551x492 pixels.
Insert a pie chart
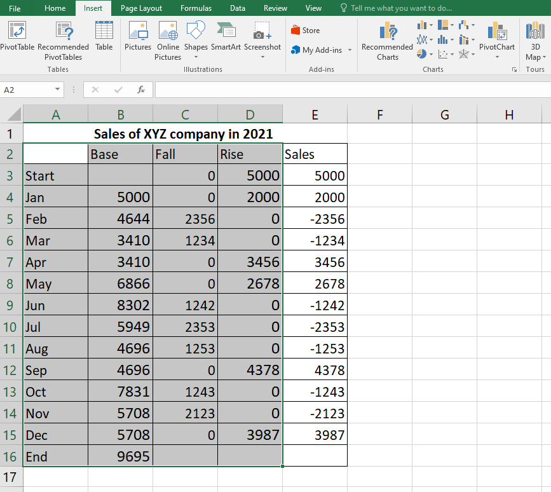pos(421,54)
